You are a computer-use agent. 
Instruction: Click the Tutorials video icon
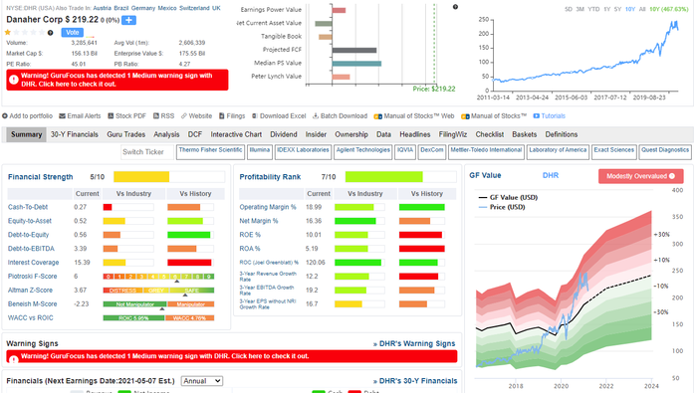[x=537, y=115]
